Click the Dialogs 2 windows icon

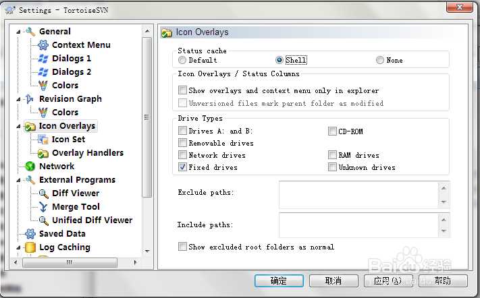tap(43, 72)
